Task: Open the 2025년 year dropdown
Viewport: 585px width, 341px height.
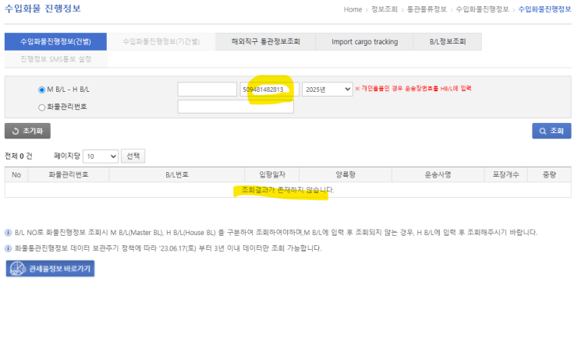Action: (x=327, y=90)
